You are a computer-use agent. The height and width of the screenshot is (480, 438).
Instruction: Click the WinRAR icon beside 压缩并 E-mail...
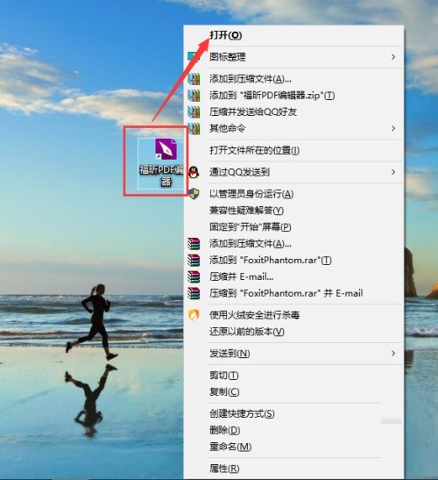(194, 276)
